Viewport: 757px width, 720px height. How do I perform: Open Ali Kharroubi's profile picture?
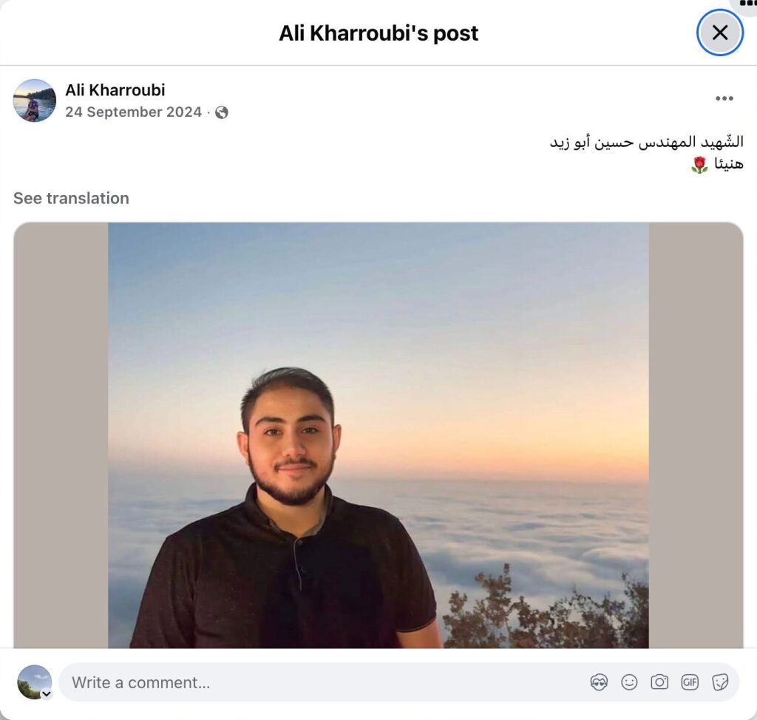click(34, 101)
